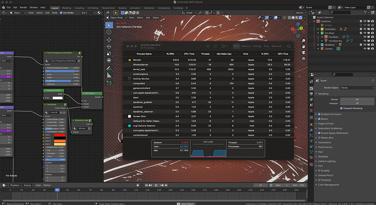The image size is (376, 205).
Task: Sort by % CPU column in Activity Monitor
Action: [172, 54]
